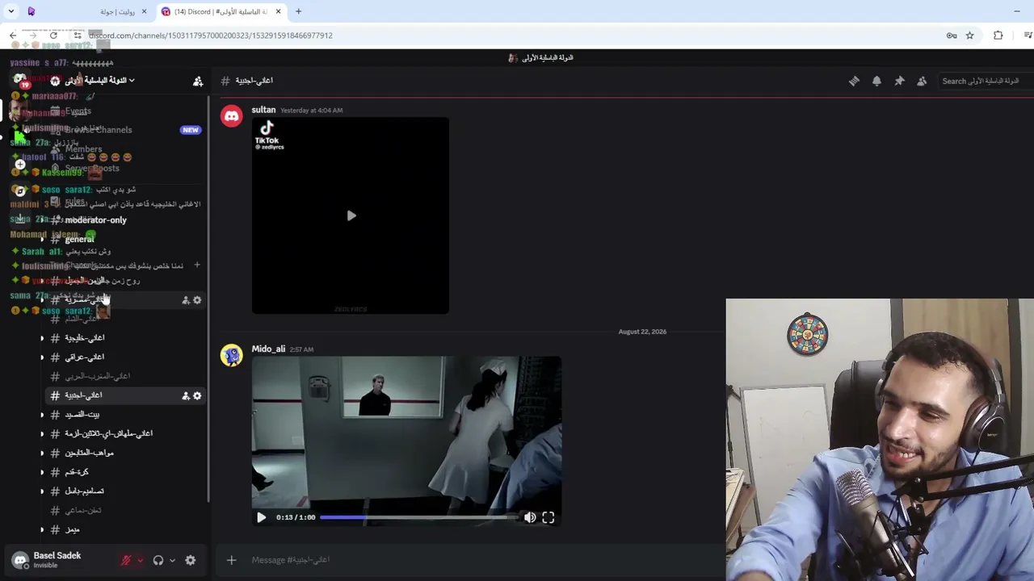Expand threads arrow beside ميمز

42,529
